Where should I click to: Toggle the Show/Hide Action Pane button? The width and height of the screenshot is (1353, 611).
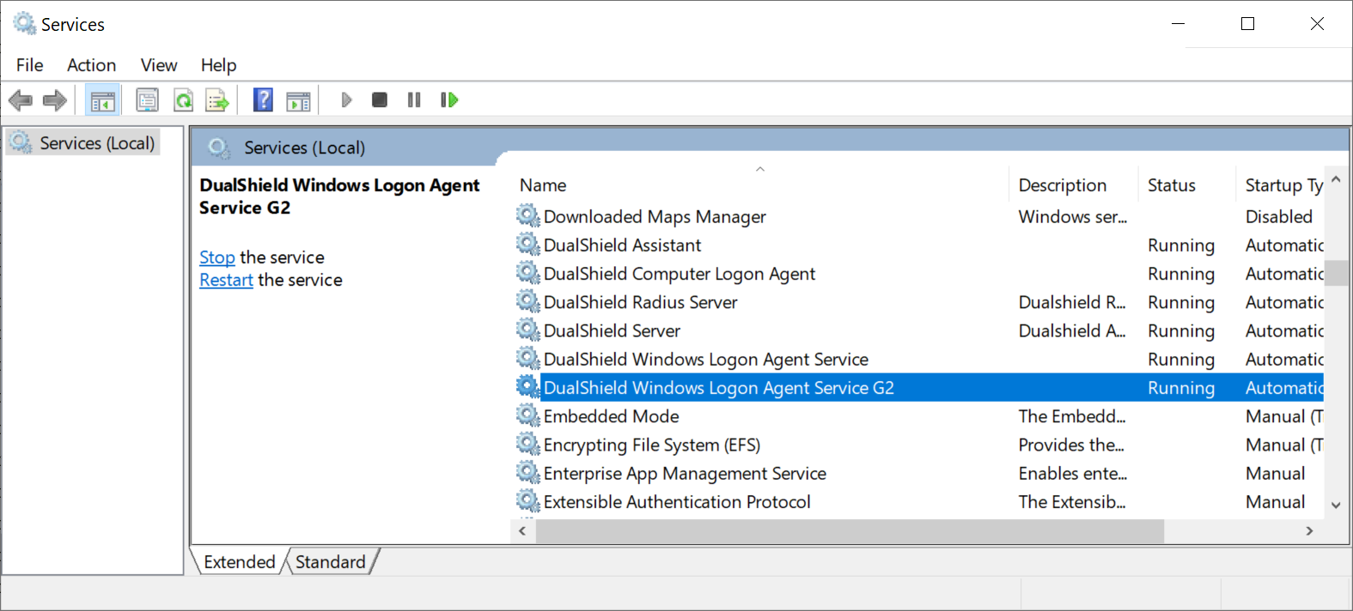tap(298, 100)
